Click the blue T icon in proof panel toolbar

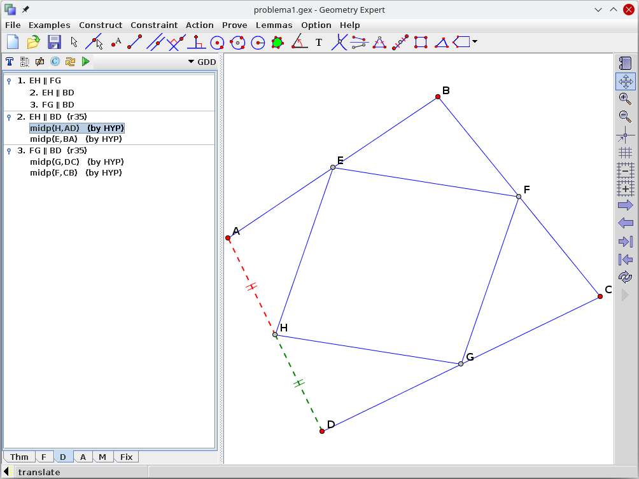tap(10, 62)
